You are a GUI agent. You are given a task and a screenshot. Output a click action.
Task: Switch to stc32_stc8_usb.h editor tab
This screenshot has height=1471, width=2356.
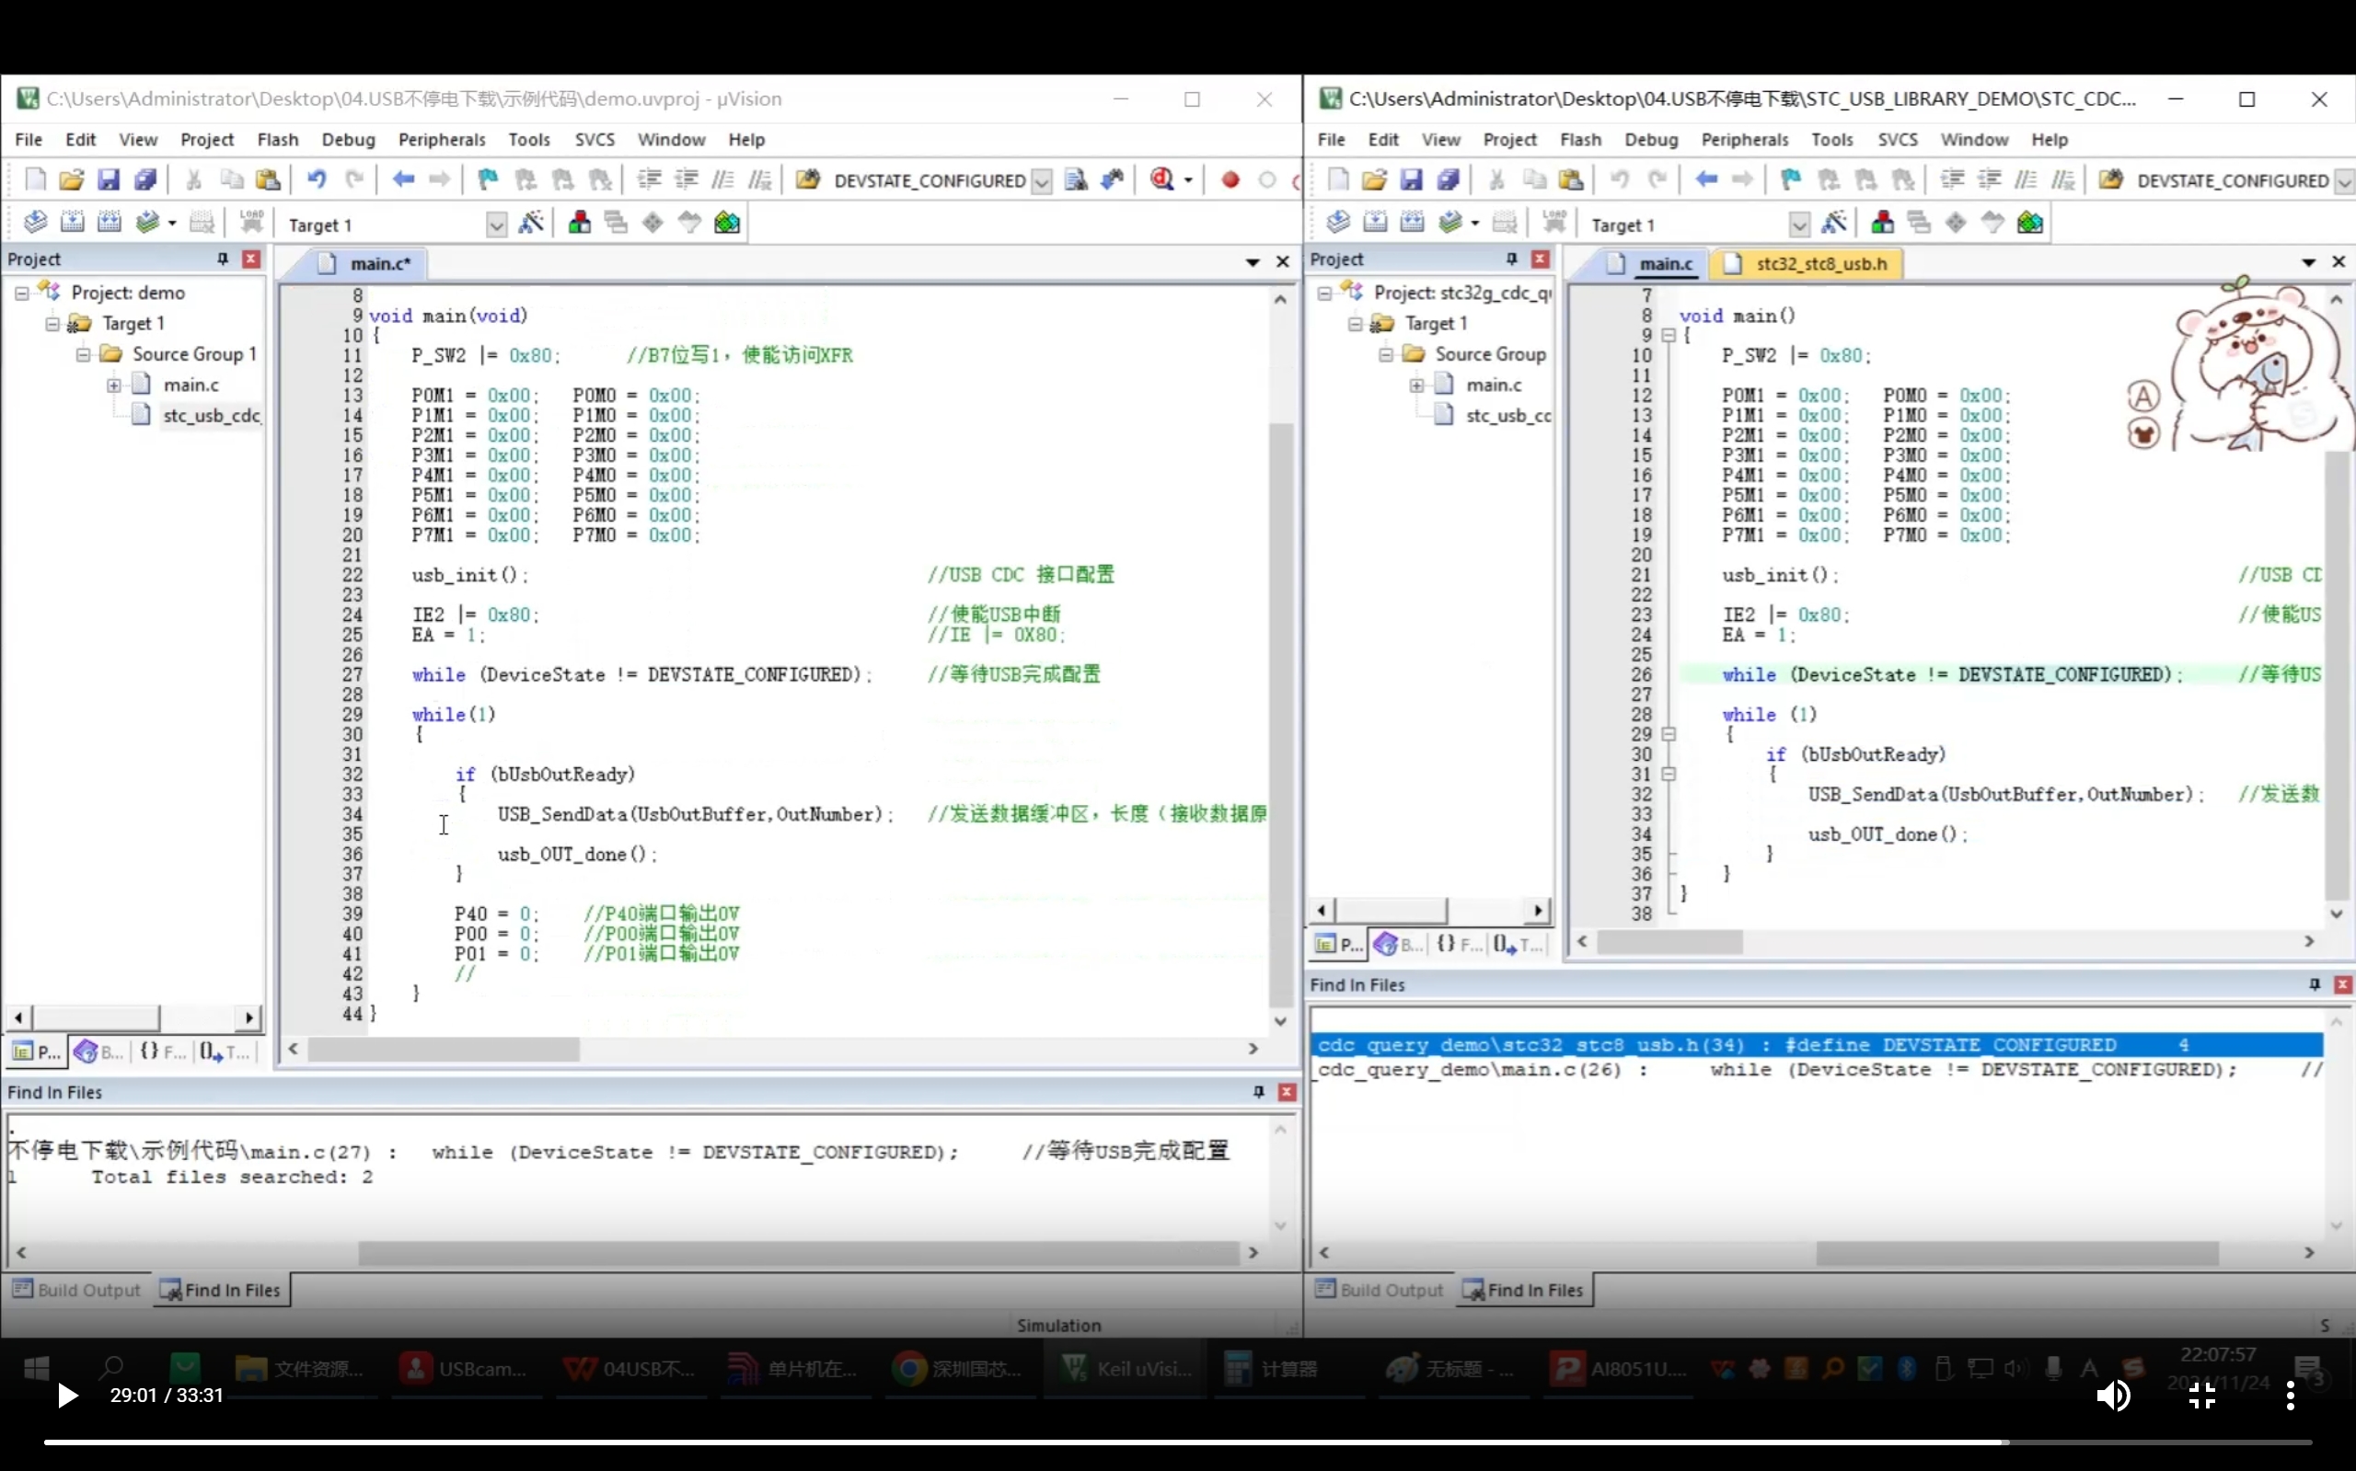(x=1807, y=264)
